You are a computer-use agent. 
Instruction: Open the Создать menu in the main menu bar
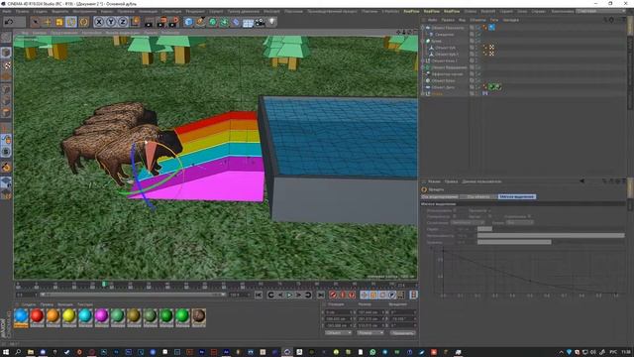pos(40,11)
